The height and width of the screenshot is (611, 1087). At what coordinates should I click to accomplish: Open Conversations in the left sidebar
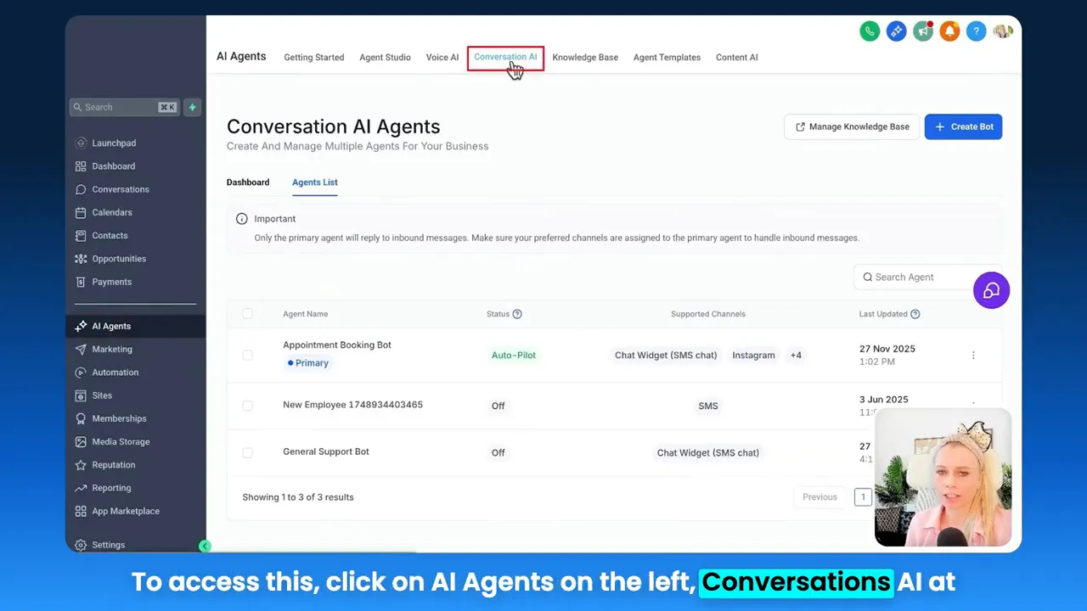pyautogui.click(x=121, y=189)
